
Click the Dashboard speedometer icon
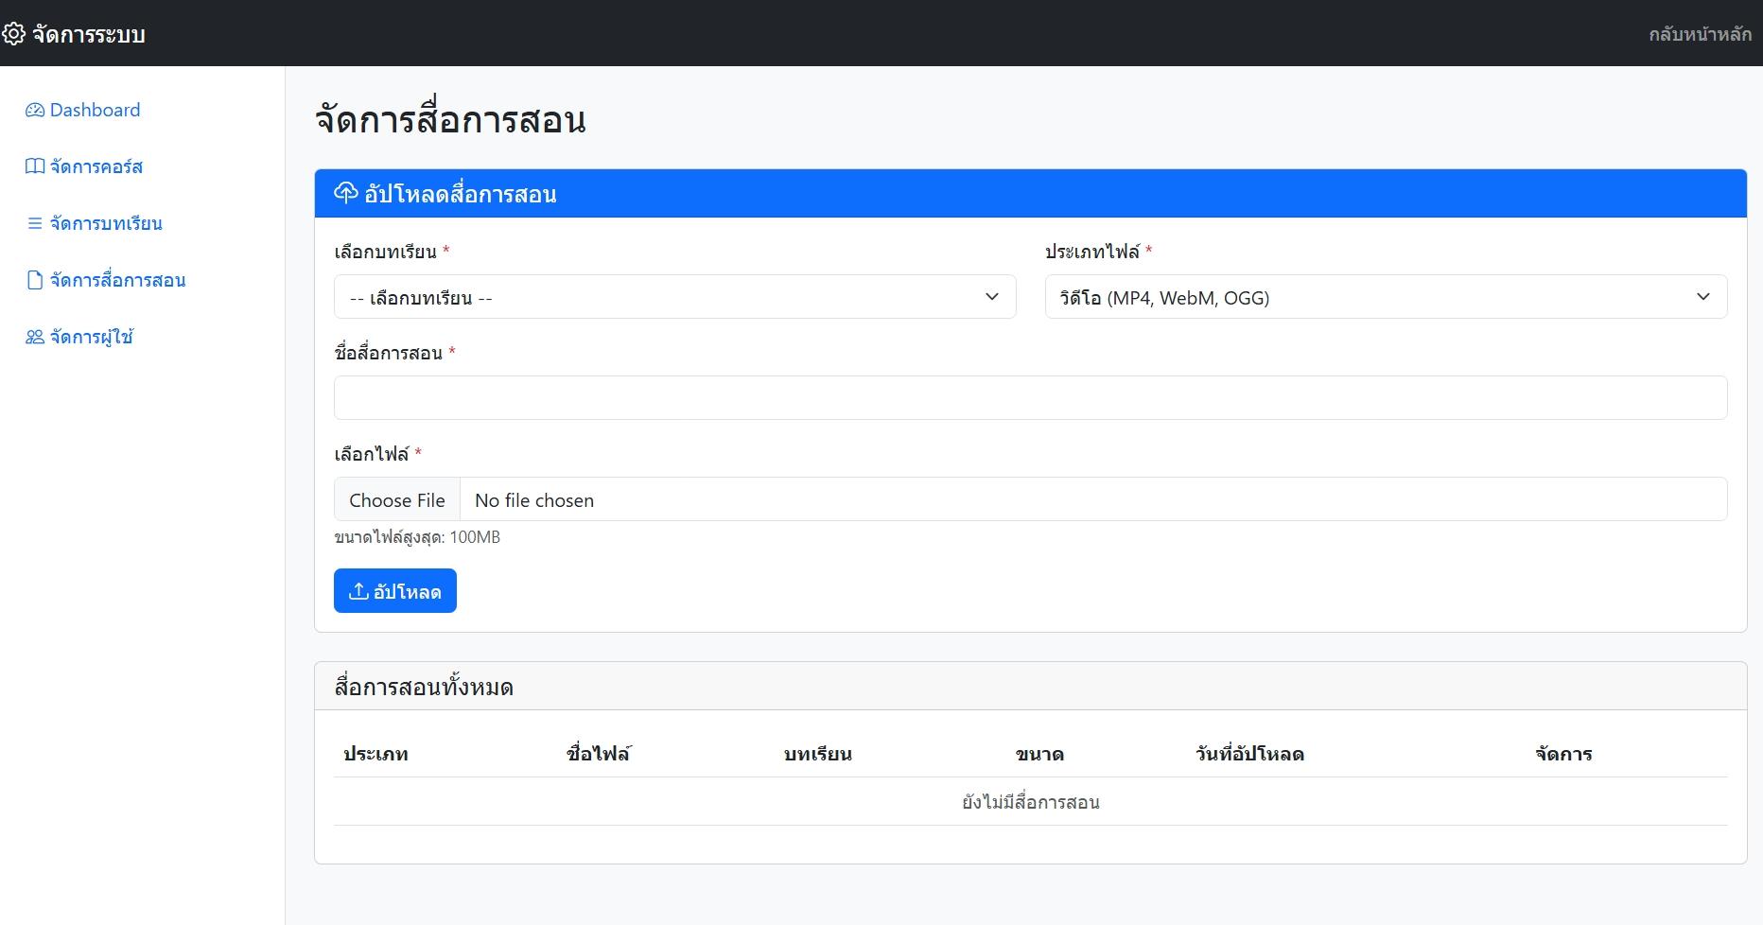click(x=35, y=110)
